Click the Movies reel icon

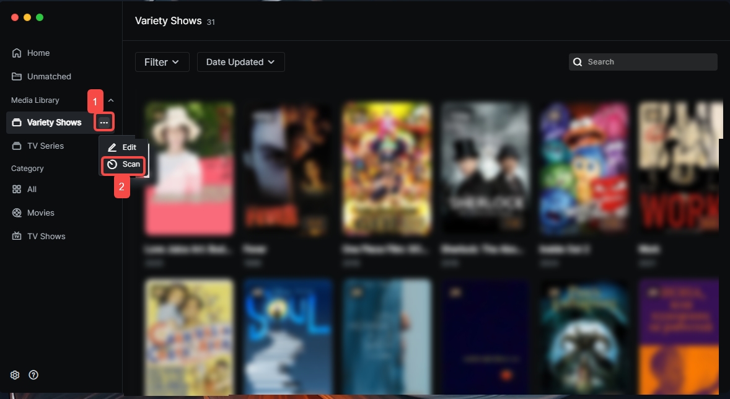pyautogui.click(x=17, y=213)
